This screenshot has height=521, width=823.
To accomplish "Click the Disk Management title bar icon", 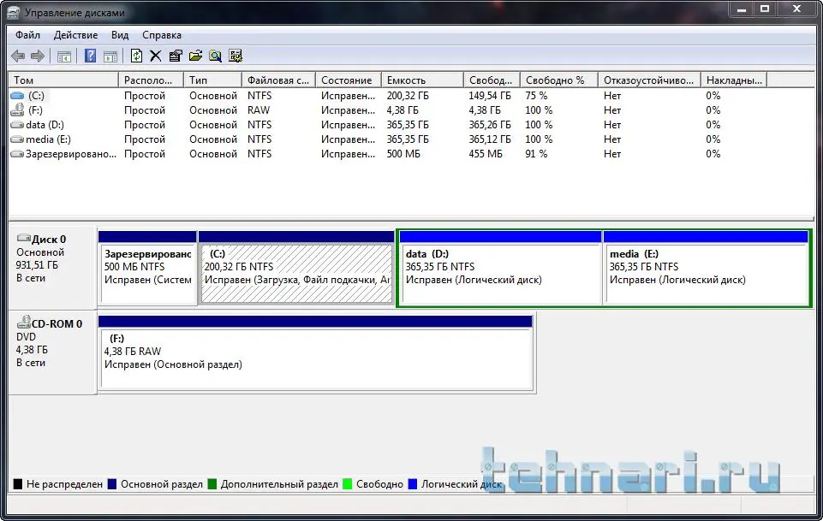I will pos(14,12).
